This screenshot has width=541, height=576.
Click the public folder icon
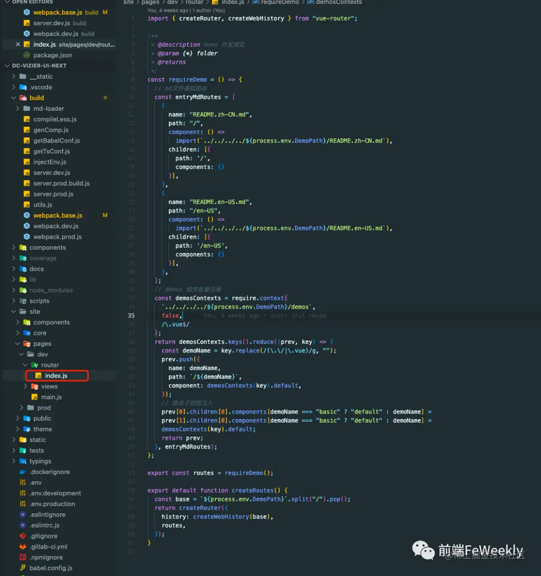pos(27,418)
